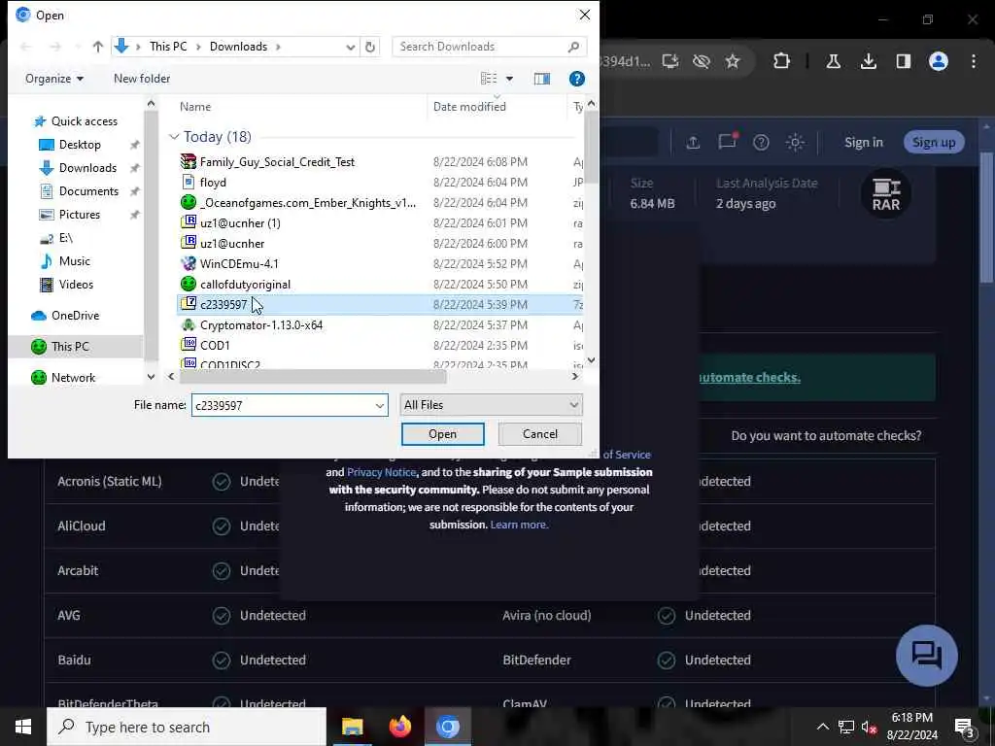The height and width of the screenshot is (746, 995).
Task: Select Documents in the navigation pane
Action: tap(88, 191)
